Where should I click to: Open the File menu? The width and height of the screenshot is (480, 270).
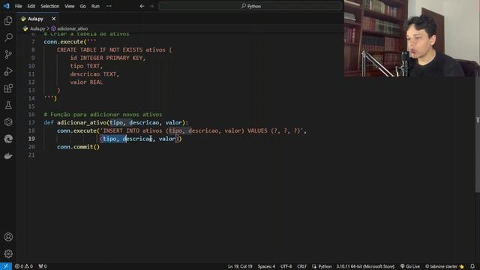point(18,6)
